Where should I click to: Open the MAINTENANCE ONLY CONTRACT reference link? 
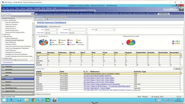(105, 74)
